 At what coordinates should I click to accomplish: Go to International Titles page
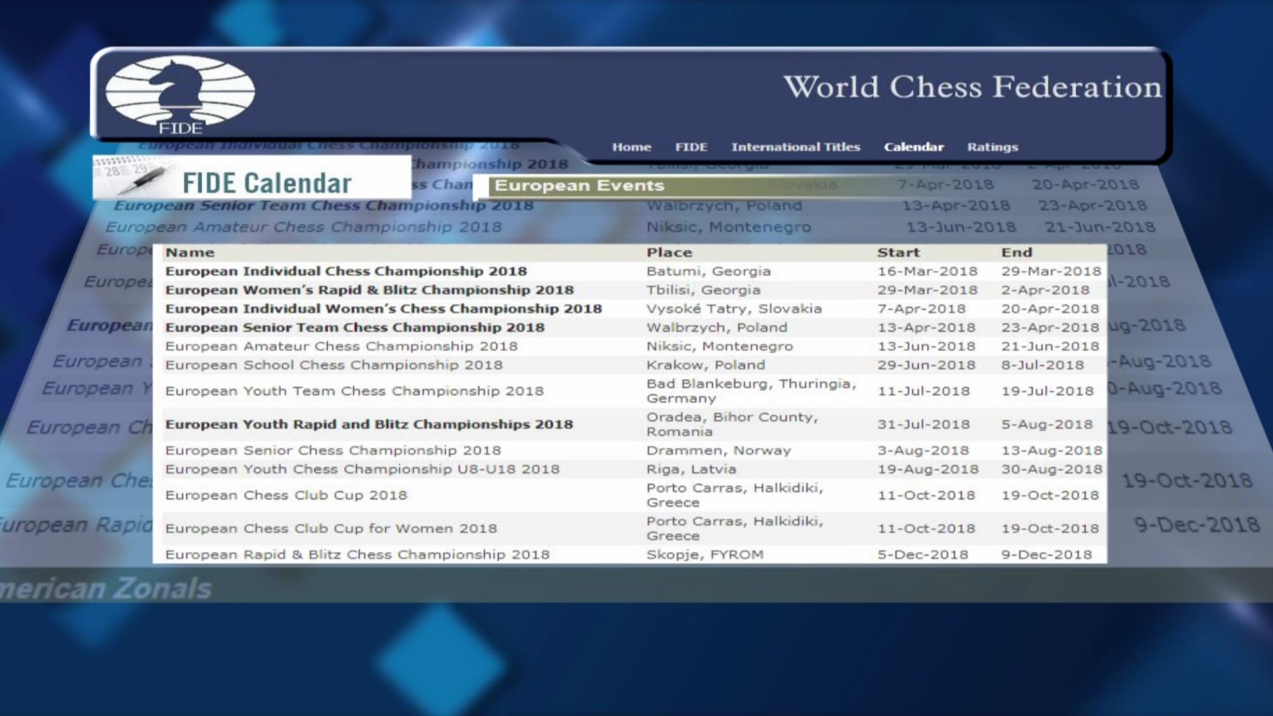pos(795,147)
